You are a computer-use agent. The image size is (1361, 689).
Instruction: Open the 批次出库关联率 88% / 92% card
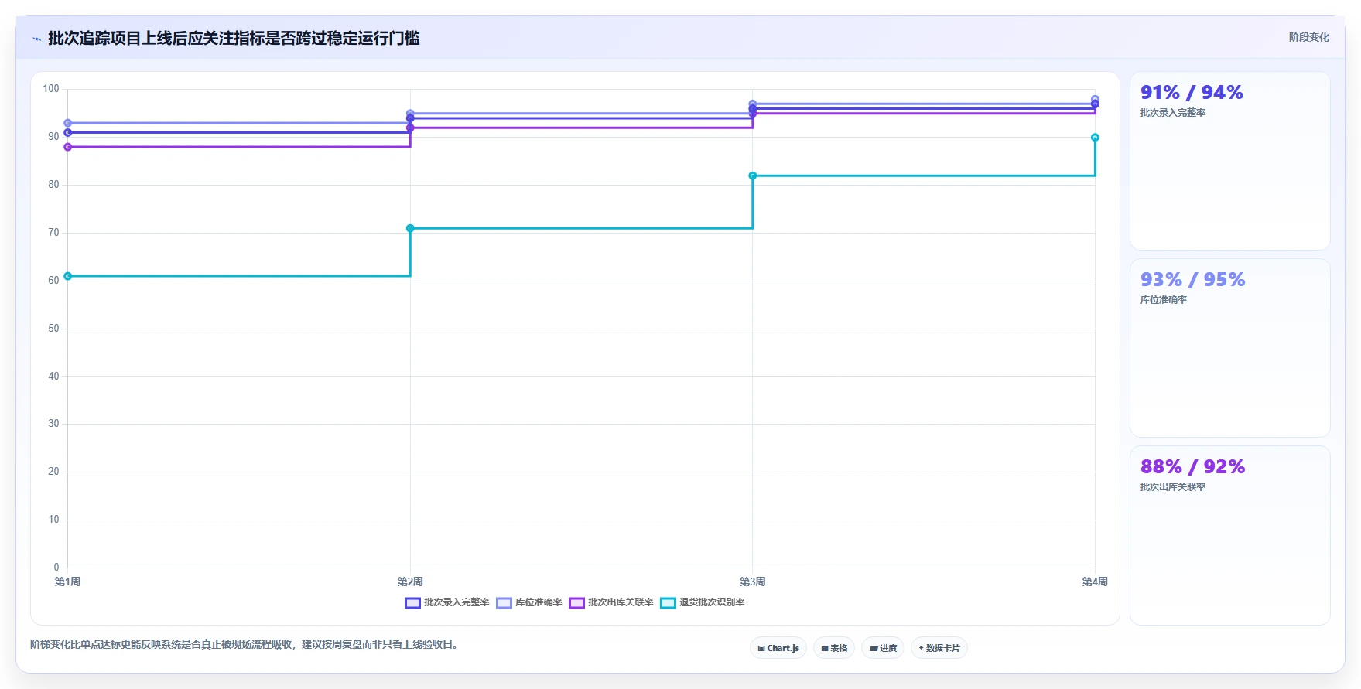coord(1230,535)
